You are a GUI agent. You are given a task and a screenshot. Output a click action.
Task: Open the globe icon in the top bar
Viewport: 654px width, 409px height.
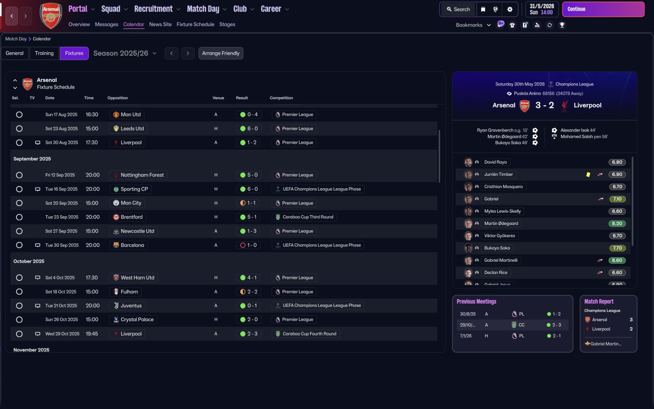[496, 9]
